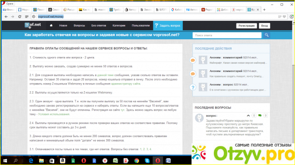Open a new browser tab with plus

coord(264,9)
